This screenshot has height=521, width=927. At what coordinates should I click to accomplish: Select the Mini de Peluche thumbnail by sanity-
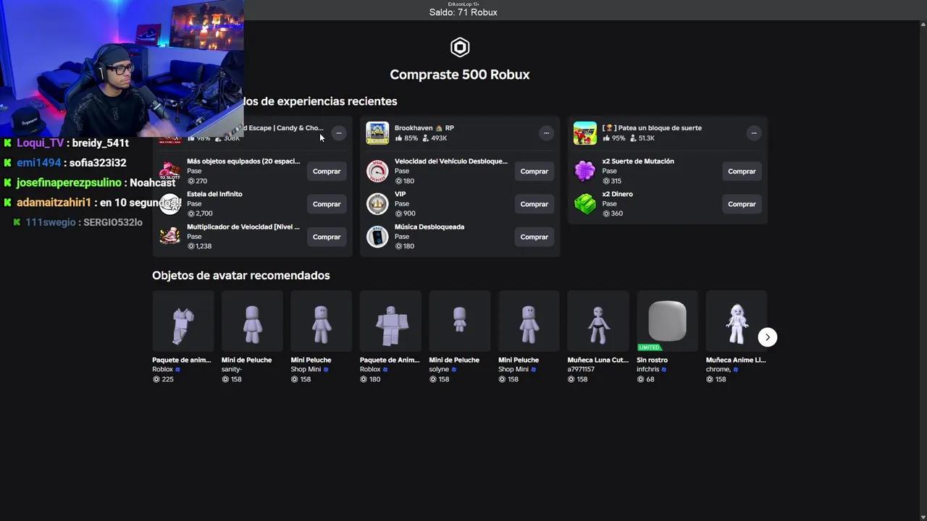[252, 321]
